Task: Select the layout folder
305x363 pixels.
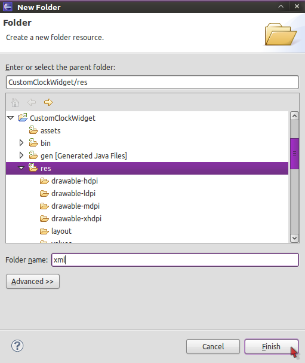Action: point(61,231)
